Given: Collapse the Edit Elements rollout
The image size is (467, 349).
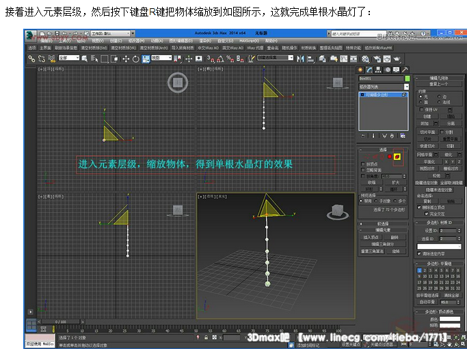Looking at the screenshot, I should (383, 230).
